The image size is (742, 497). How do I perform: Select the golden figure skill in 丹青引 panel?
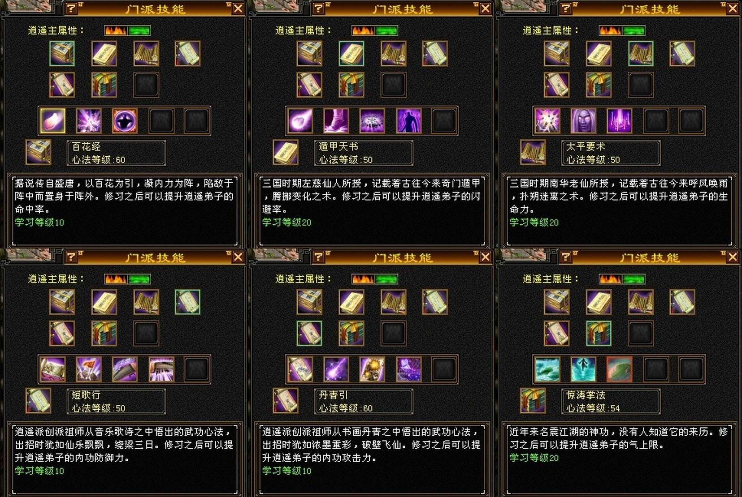click(372, 369)
